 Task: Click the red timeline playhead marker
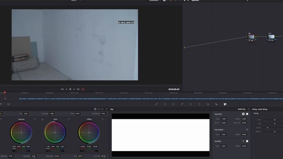(5, 93)
